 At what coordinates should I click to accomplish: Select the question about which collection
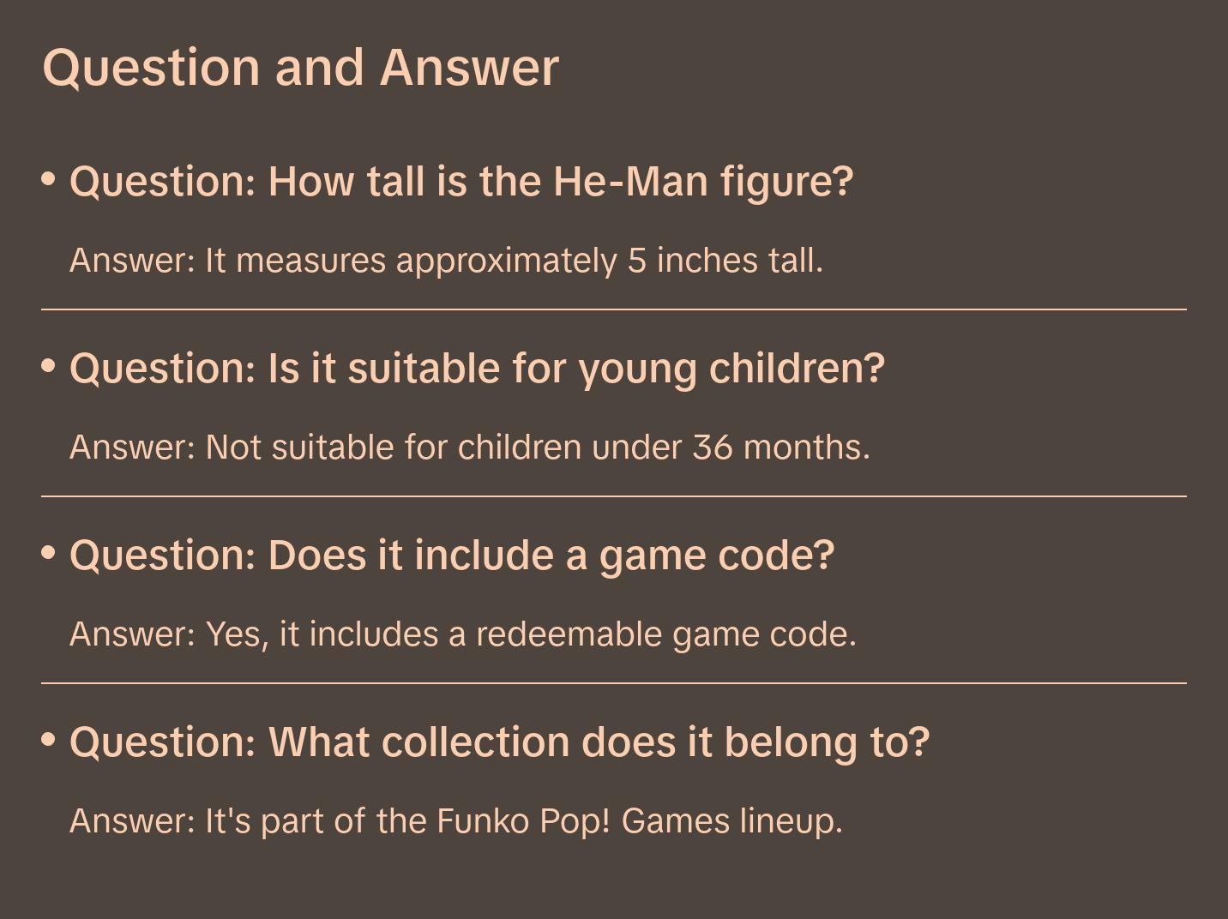point(499,742)
